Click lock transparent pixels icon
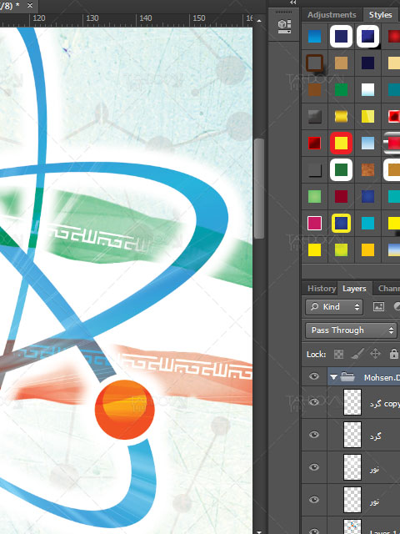Viewport: 400px width, 534px height. click(338, 354)
